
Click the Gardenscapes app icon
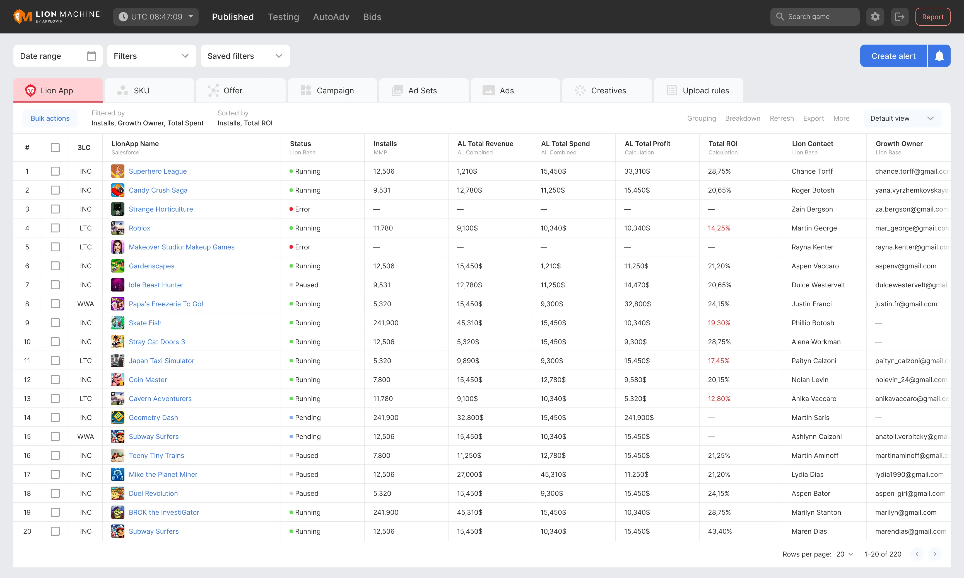click(117, 266)
